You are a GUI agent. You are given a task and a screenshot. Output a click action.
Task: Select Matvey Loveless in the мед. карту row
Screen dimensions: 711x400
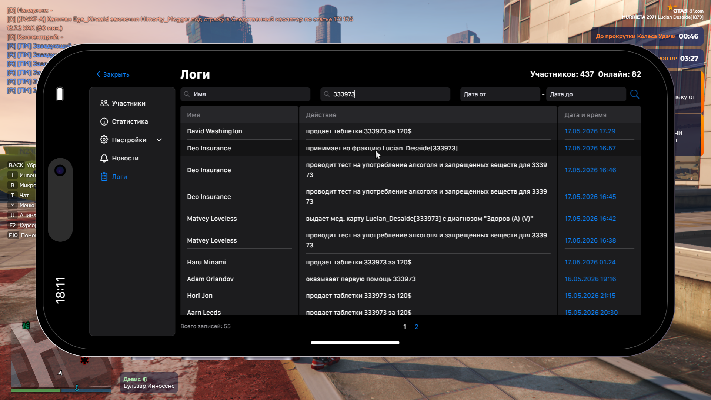coord(212,219)
